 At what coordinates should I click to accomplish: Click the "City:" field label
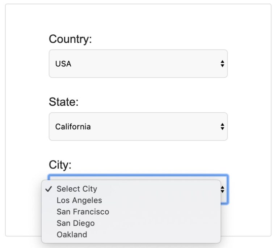[60, 165]
